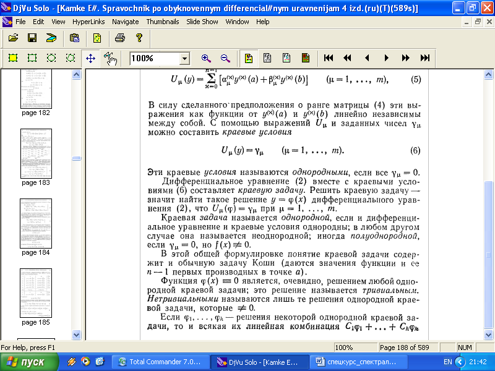This screenshot has height=371, width=495.
Task: Open the HyperLinks menu
Action: 88,22
